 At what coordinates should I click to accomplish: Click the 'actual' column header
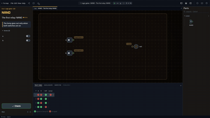coord(50,91)
